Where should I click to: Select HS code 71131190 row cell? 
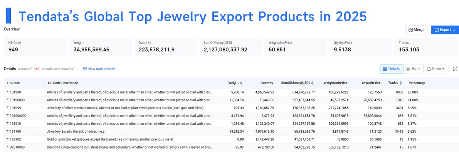click(13, 132)
